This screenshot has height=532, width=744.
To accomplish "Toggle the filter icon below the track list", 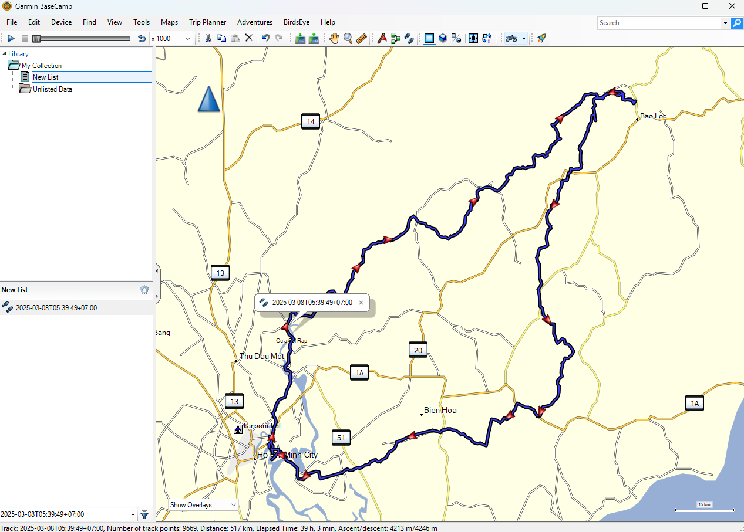I will tap(144, 514).
